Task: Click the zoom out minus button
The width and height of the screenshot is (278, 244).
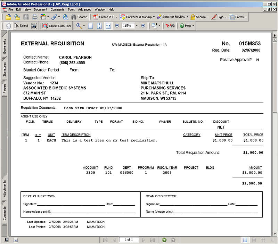Action: (117, 26)
